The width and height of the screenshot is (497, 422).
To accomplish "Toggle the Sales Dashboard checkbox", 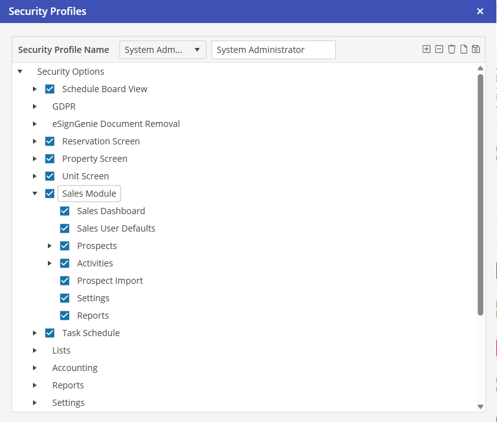I will point(65,211).
